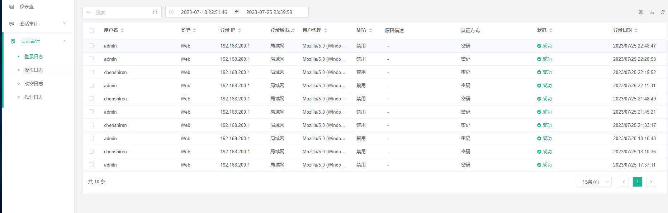Screen dimensions: 668x213
Task: Select the 日志审计 menu label
Action: click(30, 41)
